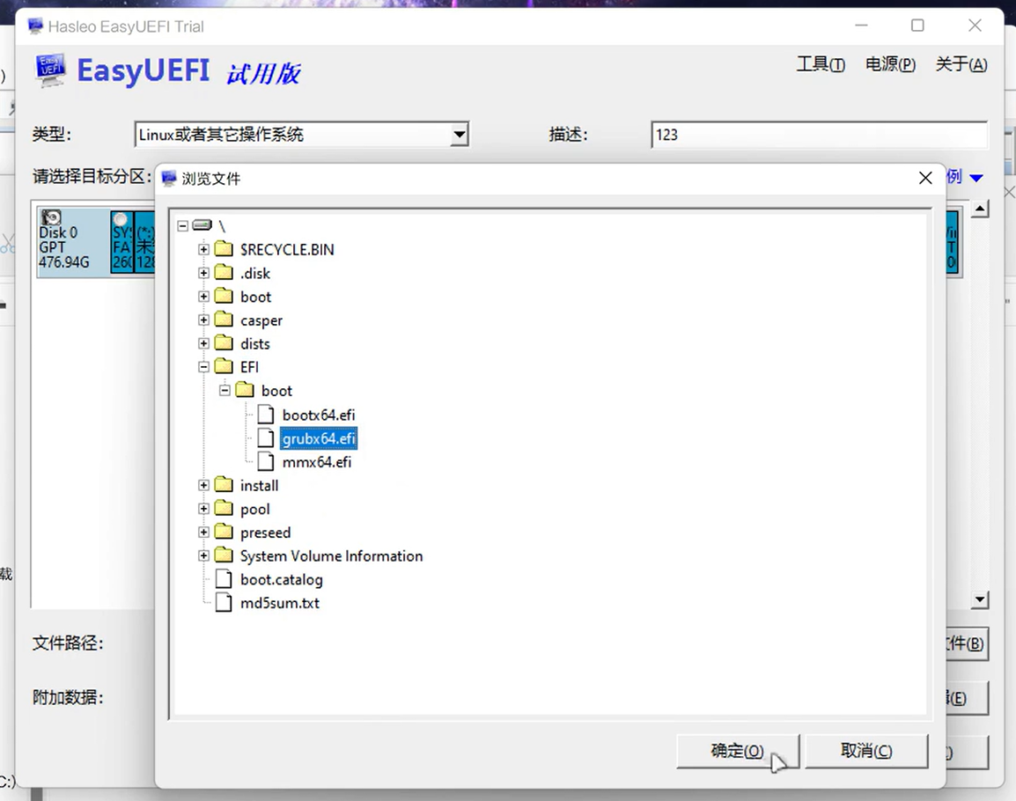Expand the System Volume Information node
This screenshot has width=1016, height=801.
(x=203, y=555)
